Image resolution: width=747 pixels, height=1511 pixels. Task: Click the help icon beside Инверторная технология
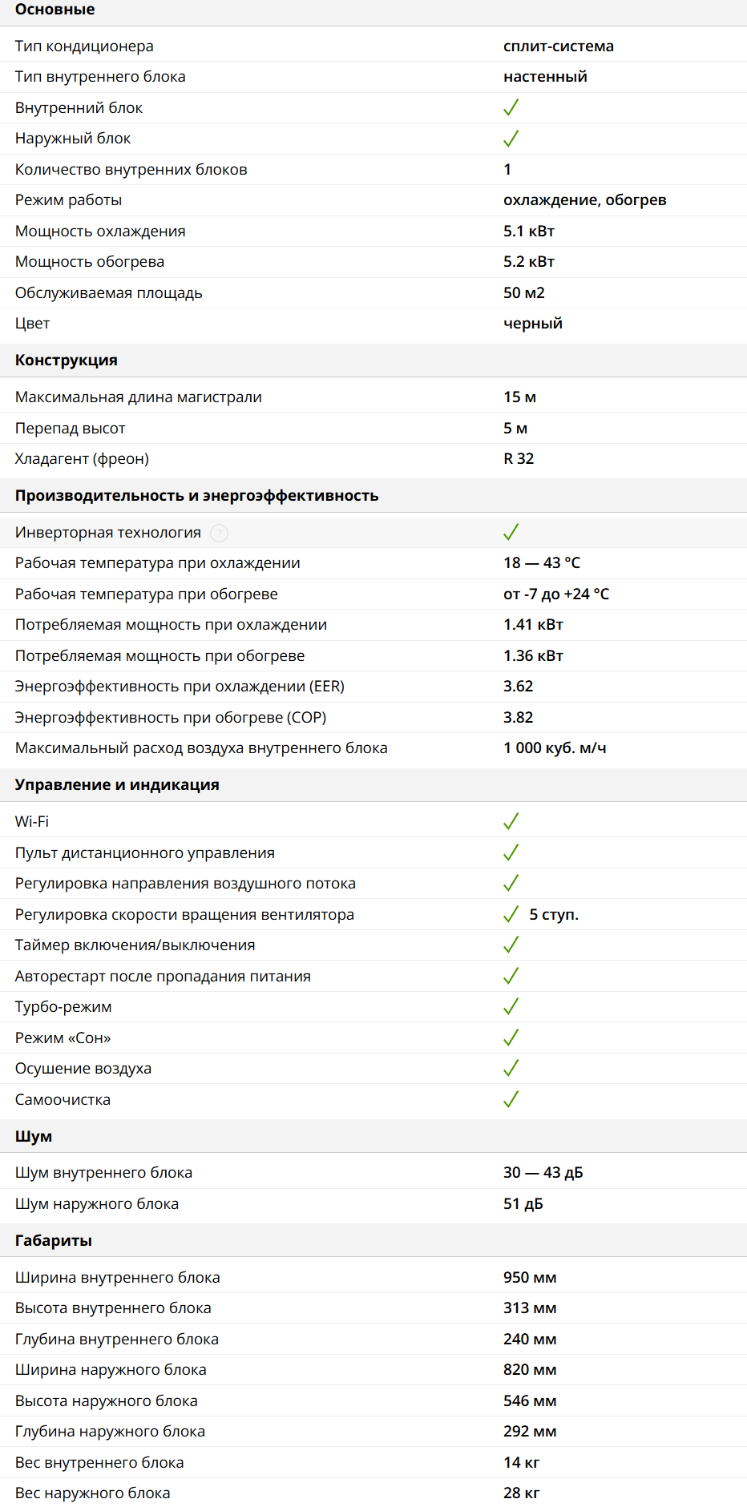tap(219, 533)
